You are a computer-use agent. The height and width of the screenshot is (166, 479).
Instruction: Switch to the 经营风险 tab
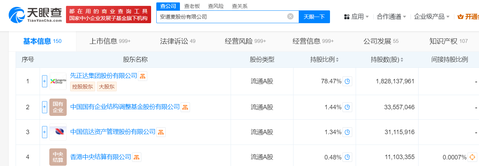tap(246, 41)
